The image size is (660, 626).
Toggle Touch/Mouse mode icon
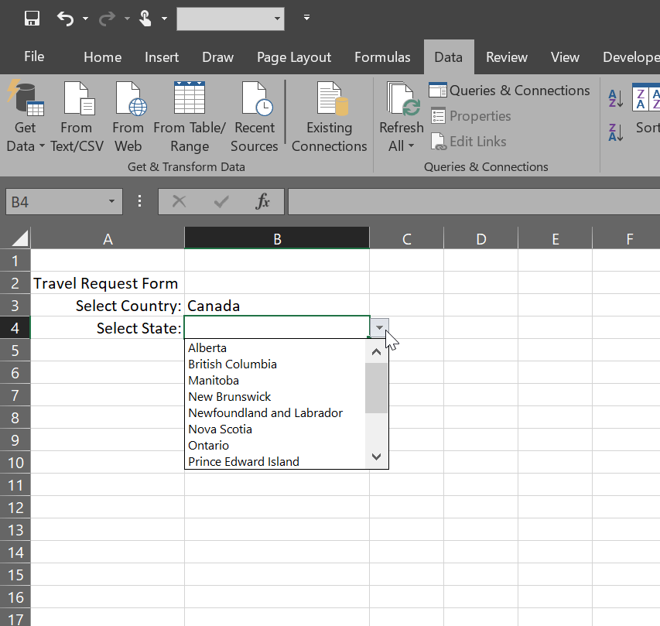pyautogui.click(x=145, y=18)
